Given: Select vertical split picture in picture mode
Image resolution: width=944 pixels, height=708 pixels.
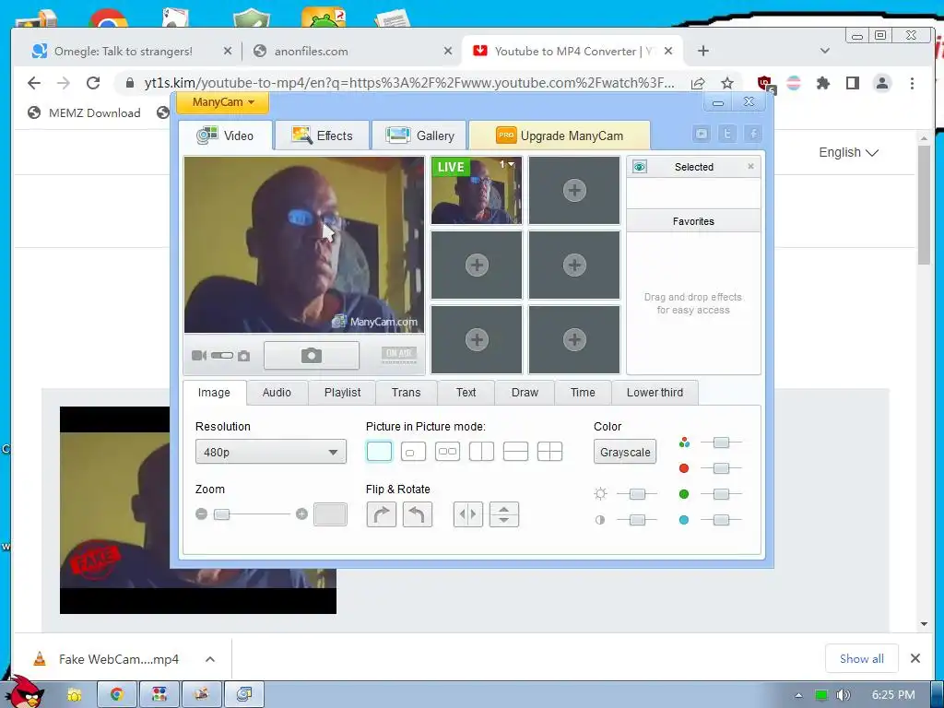Looking at the screenshot, I should click(x=481, y=451).
